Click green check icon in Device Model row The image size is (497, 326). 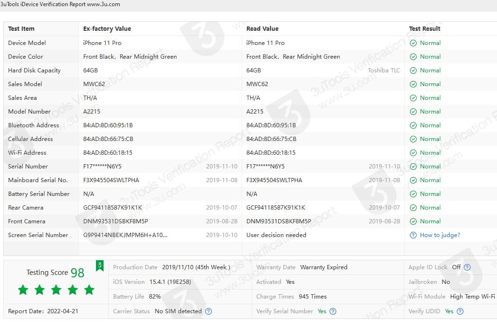point(413,43)
